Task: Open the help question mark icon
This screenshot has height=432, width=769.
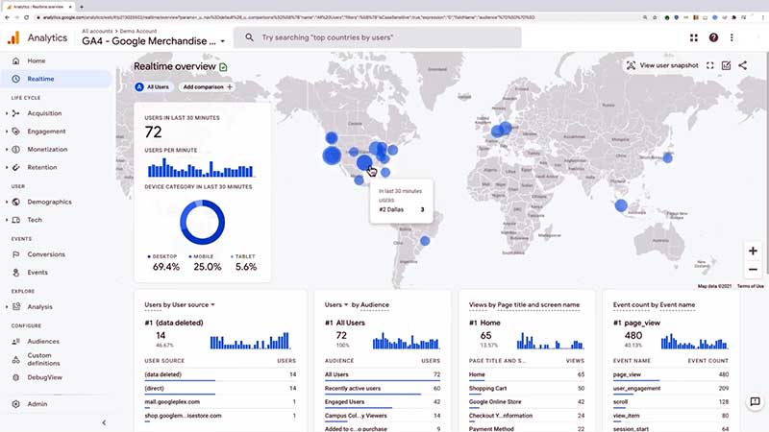Action: pyautogui.click(x=713, y=37)
